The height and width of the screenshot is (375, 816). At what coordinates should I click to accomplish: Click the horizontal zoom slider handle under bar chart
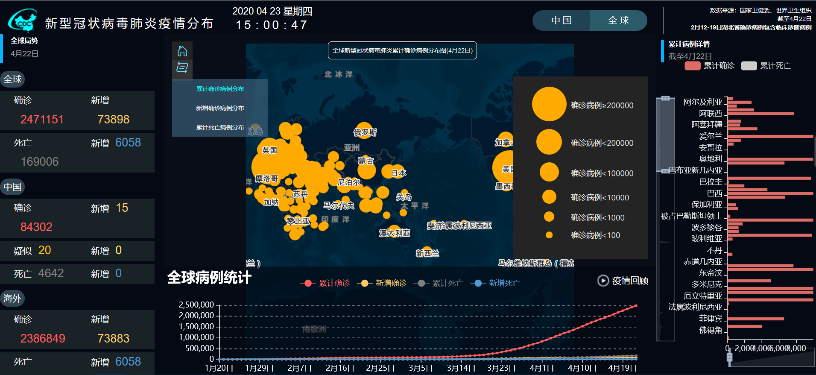(x=729, y=357)
